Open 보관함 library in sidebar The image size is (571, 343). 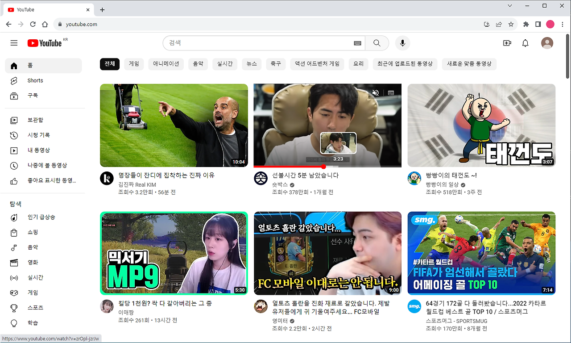click(x=43, y=120)
